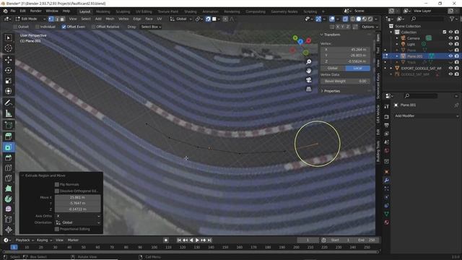Select the Rotate tool
Viewport: 462px width, 260px height.
click(8, 70)
